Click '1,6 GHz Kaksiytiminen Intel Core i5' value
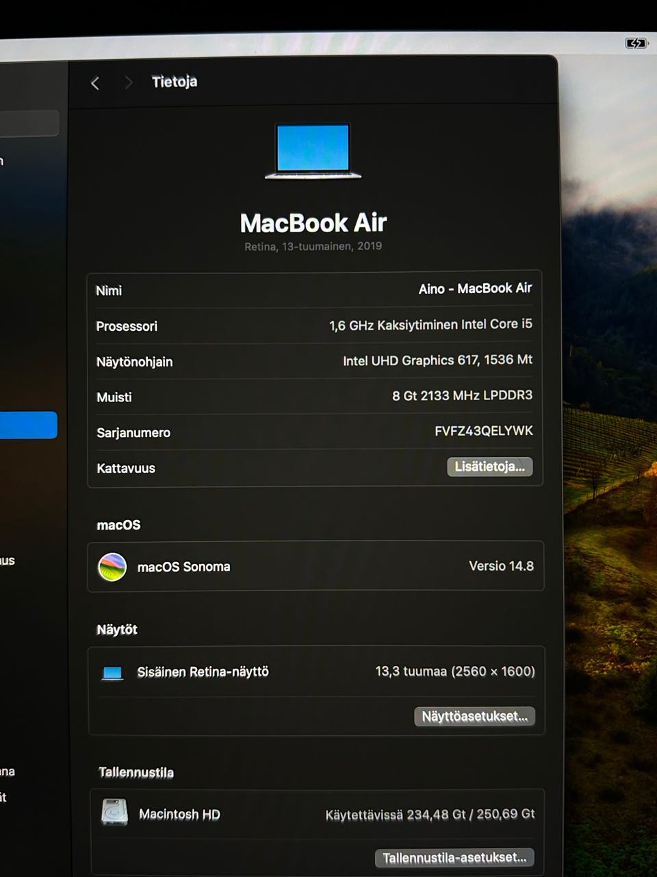The width and height of the screenshot is (657, 877). 430,325
